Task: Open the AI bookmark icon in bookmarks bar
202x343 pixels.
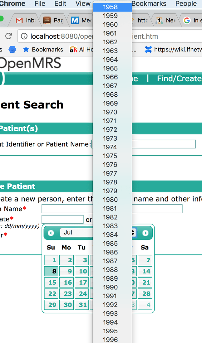Action: pos(73,50)
